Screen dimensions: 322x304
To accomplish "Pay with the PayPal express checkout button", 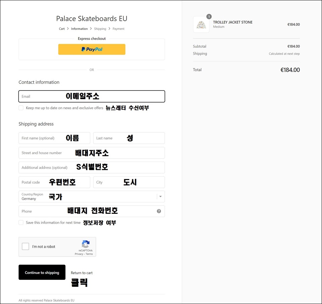I will [x=92, y=49].
